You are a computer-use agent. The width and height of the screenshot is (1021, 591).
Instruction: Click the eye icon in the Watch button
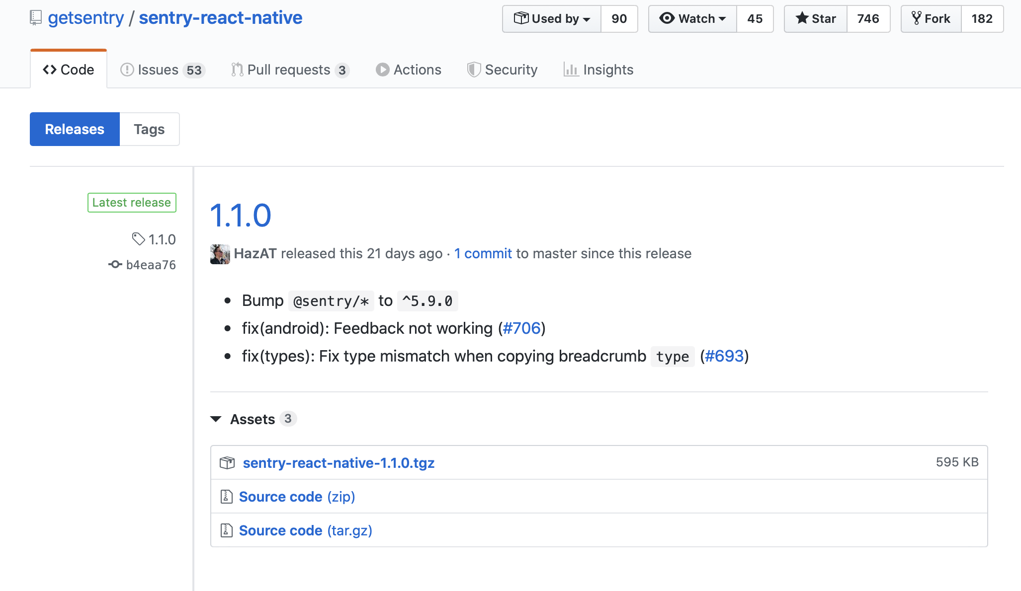click(x=668, y=18)
